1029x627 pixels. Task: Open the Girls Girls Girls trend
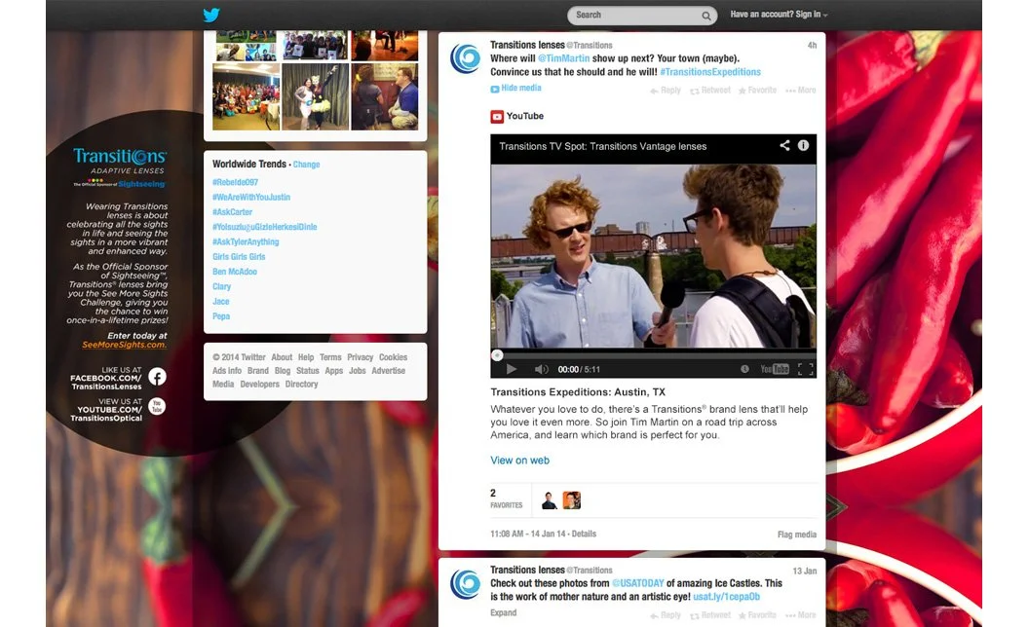click(x=239, y=257)
